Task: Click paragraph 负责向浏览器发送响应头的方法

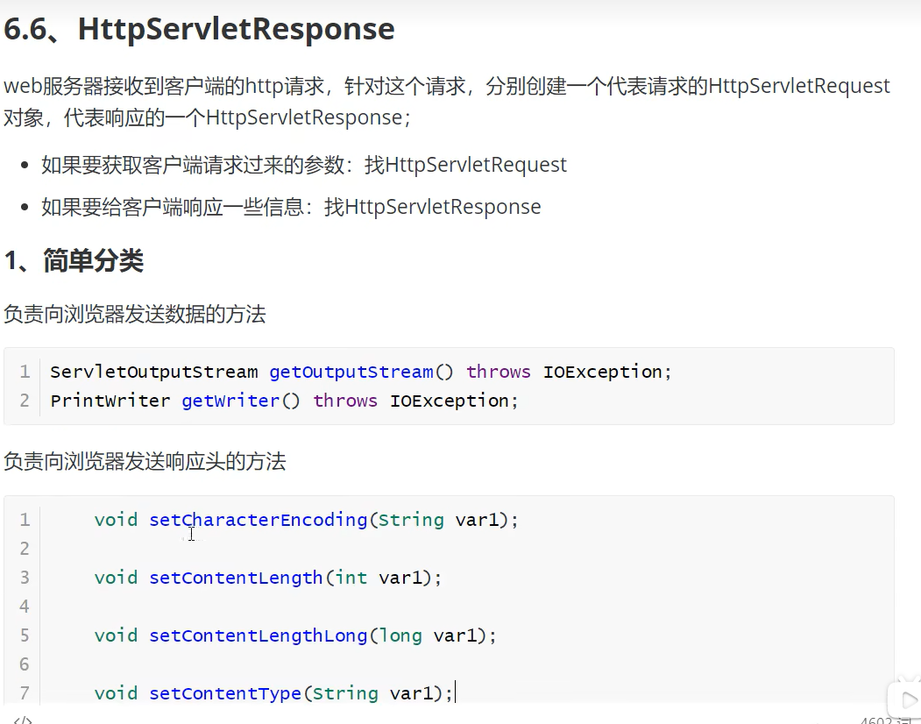Action: [145, 461]
